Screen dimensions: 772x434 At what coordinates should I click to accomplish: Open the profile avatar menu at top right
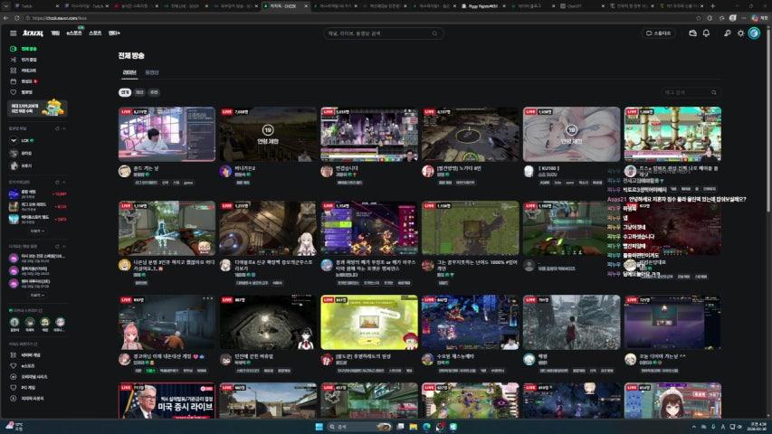(753, 33)
